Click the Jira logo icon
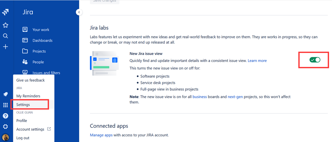Viewport: 332px width, 142px height. pos(5,12)
